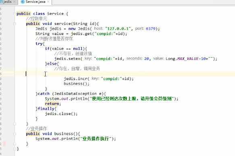Collapse the business() method fold marker
This screenshot has width=235, height=156.
click(x=15, y=134)
